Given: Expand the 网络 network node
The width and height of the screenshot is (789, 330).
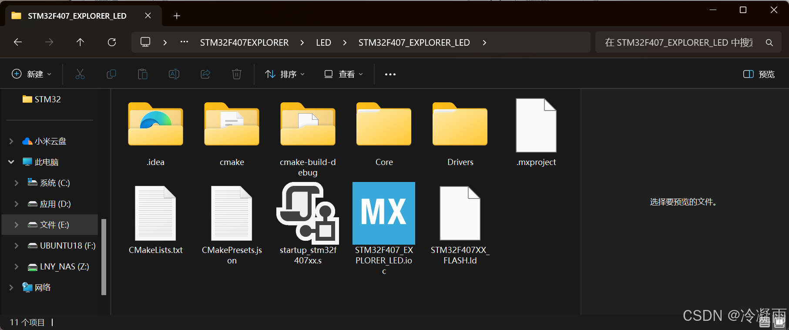Looking at the screenshot, I should (x=11, y=287).
